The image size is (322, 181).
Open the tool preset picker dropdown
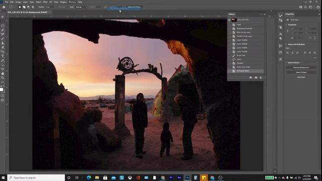coord(12,7)
